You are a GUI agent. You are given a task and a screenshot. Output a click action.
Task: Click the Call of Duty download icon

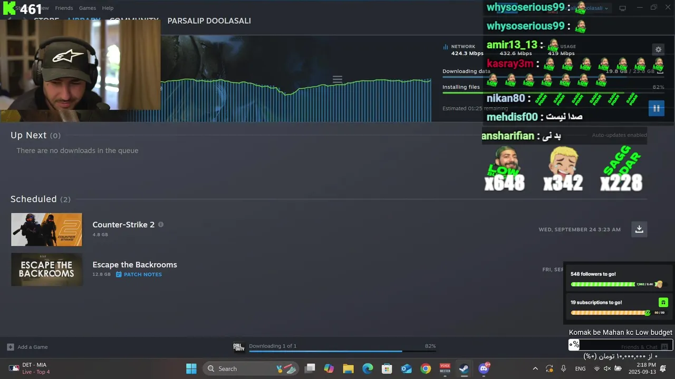(x=239, y=347)
